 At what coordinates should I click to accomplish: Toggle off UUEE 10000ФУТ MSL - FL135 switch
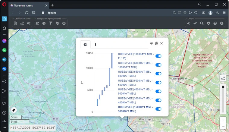[158, 56]
